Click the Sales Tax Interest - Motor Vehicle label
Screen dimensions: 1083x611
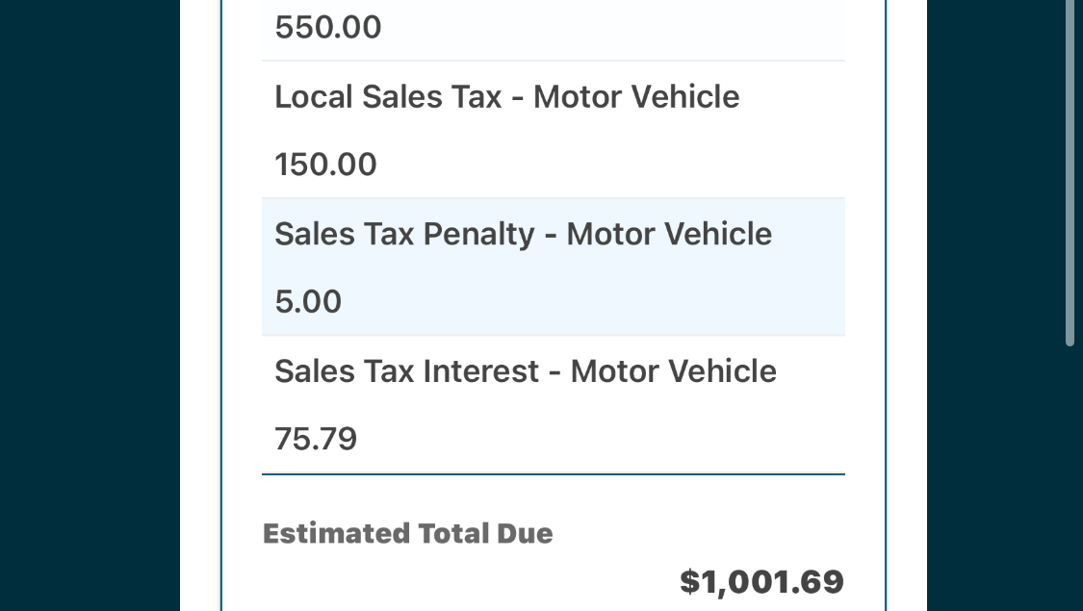[526, 371]
